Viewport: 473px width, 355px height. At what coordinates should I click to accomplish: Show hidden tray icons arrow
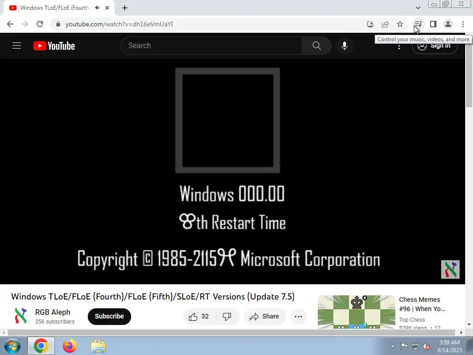[x=393, y=346]
